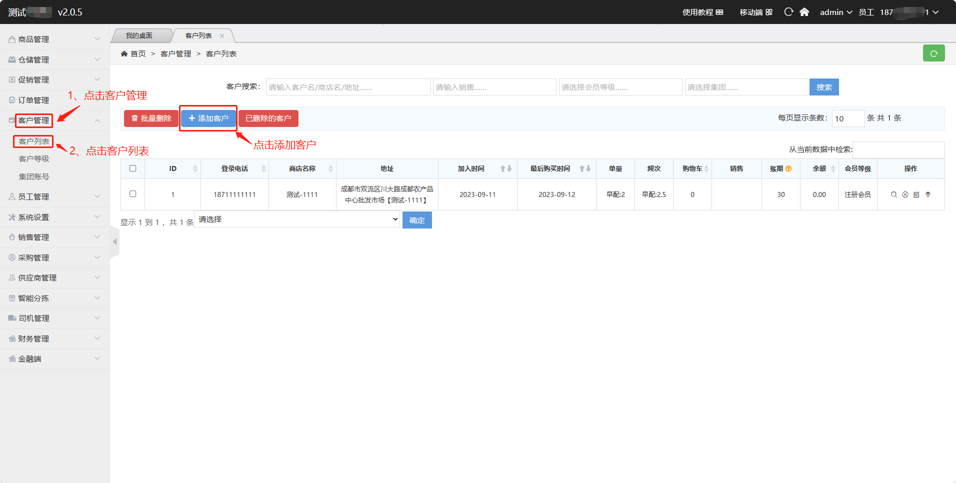Open the 请选择 batch action dropdown
956x483 pixels.
297,219
